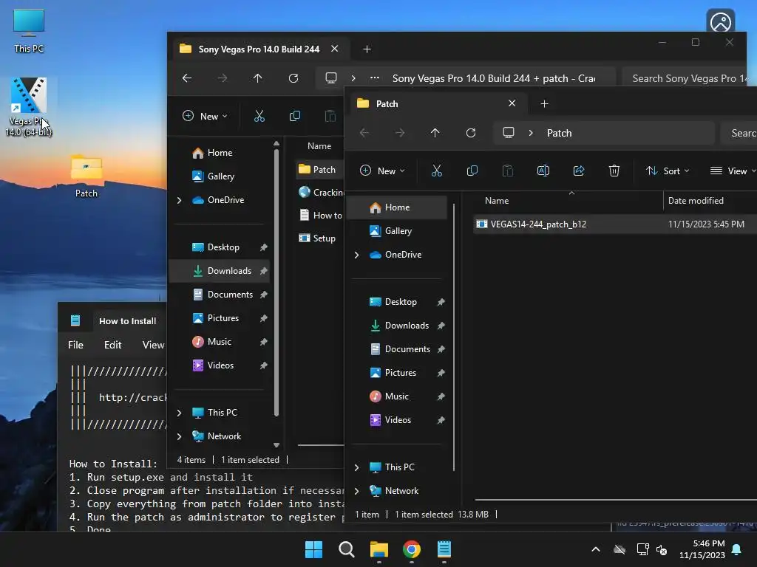Open File Explorer from taskbar
The width and height of the screenshot is (757, 567).
coord(379,549)
